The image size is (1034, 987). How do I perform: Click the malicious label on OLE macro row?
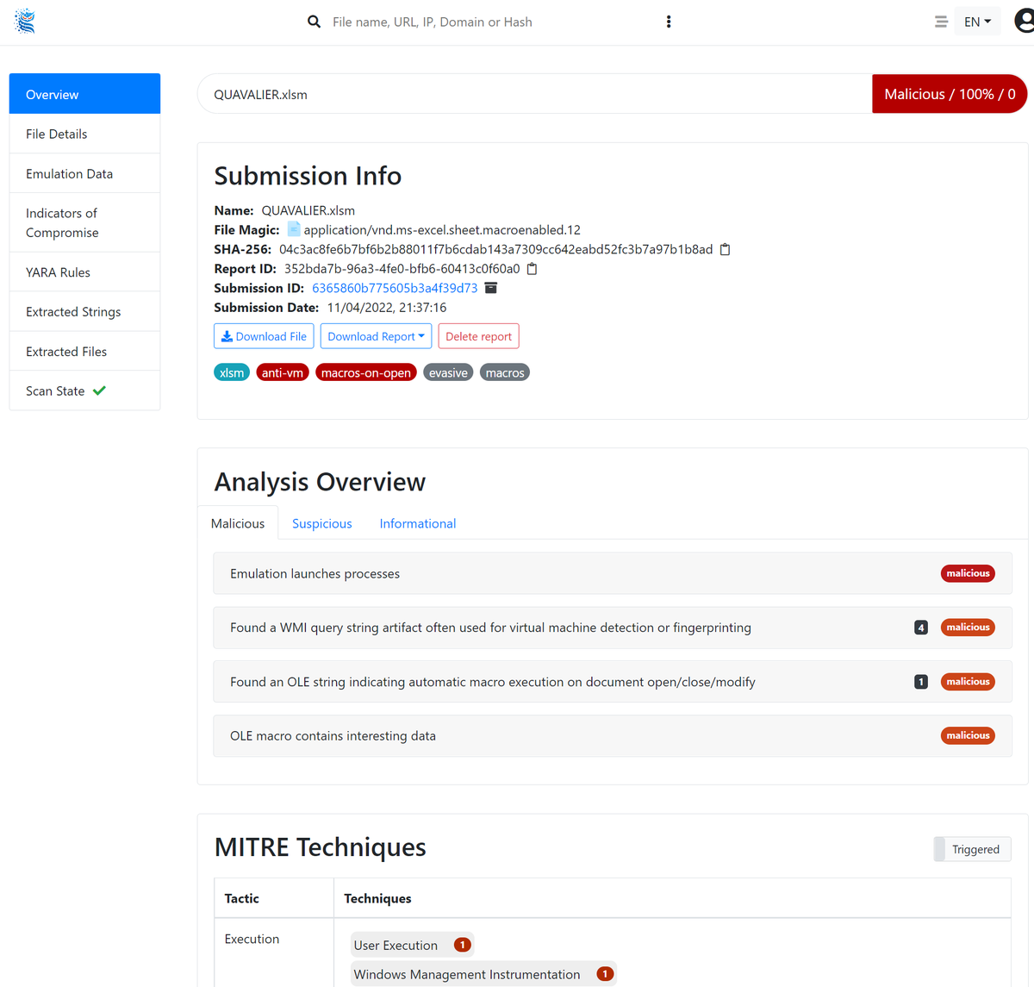969,735
